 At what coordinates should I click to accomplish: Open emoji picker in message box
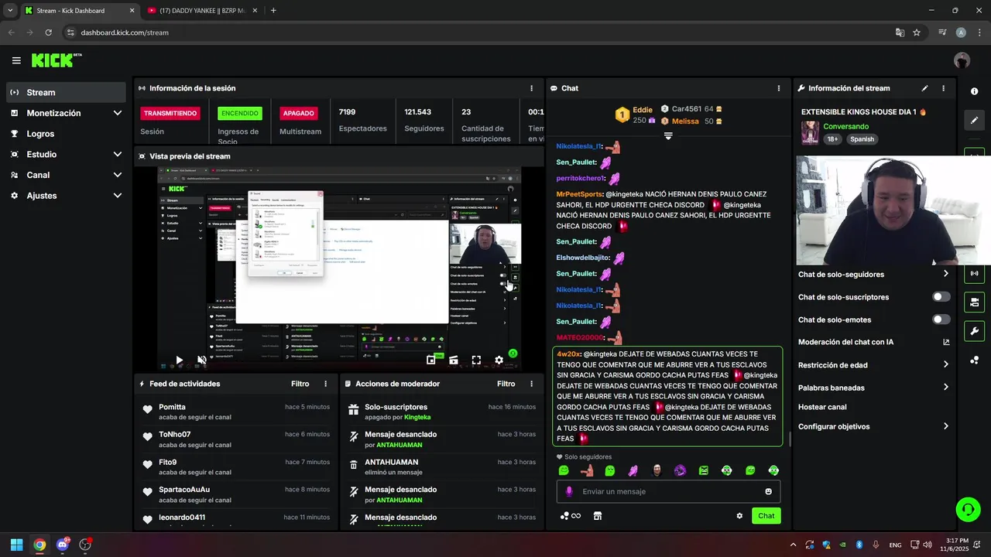tap(768, 491)
